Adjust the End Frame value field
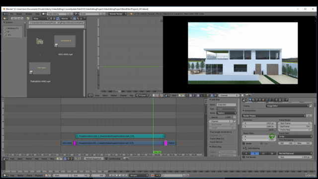 click(295, 126)
